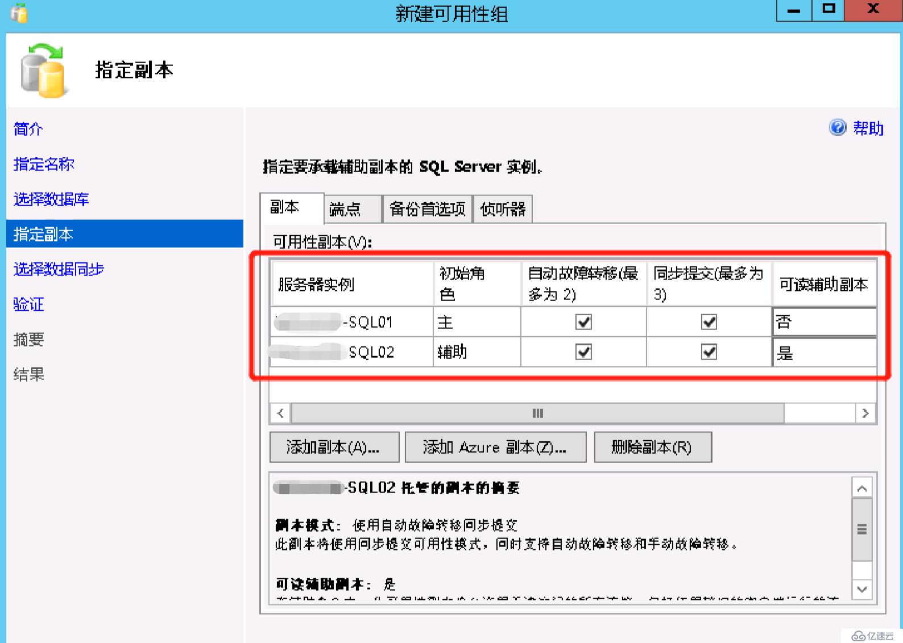This screenshot has height=643, width=903.
Task: Click the window system icon in title bar
Action: tap(19, 12)
